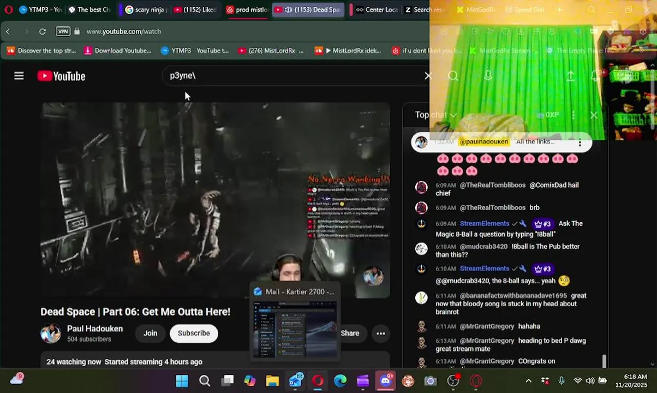657x393 pixels.
Task: Open 'Discover the top str...' bookmark
Action: 41,51
